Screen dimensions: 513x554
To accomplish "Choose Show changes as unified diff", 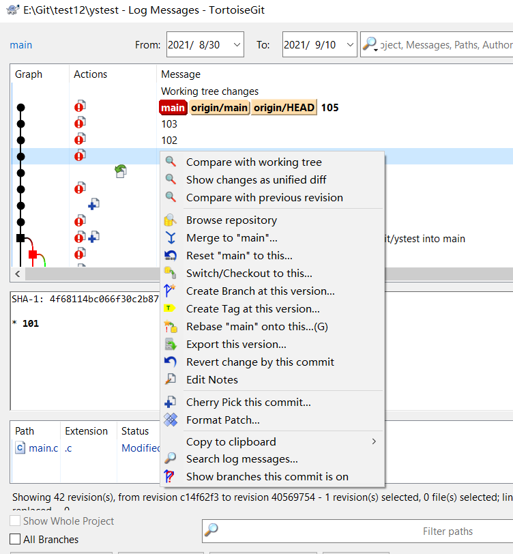I will (x=272, y=179).
